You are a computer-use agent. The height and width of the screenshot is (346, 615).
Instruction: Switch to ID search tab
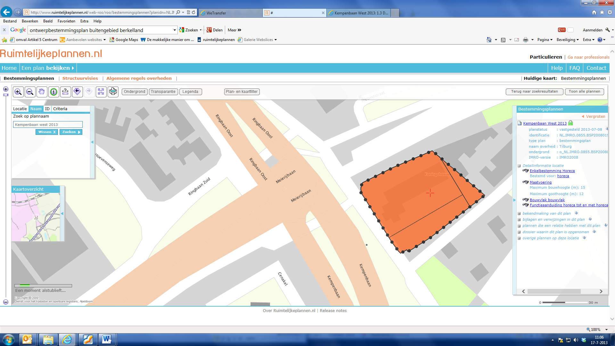click(x=47, y=109)
